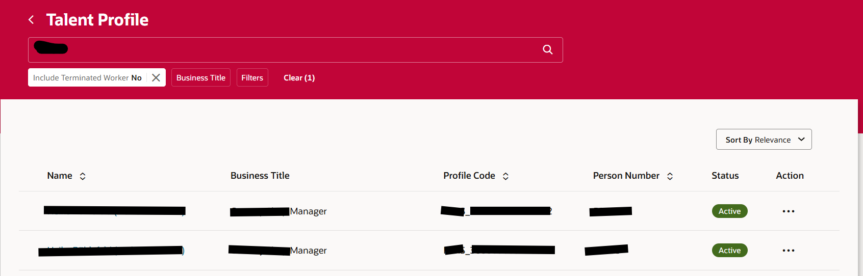Click the Active status in first row

pos(730,211)
